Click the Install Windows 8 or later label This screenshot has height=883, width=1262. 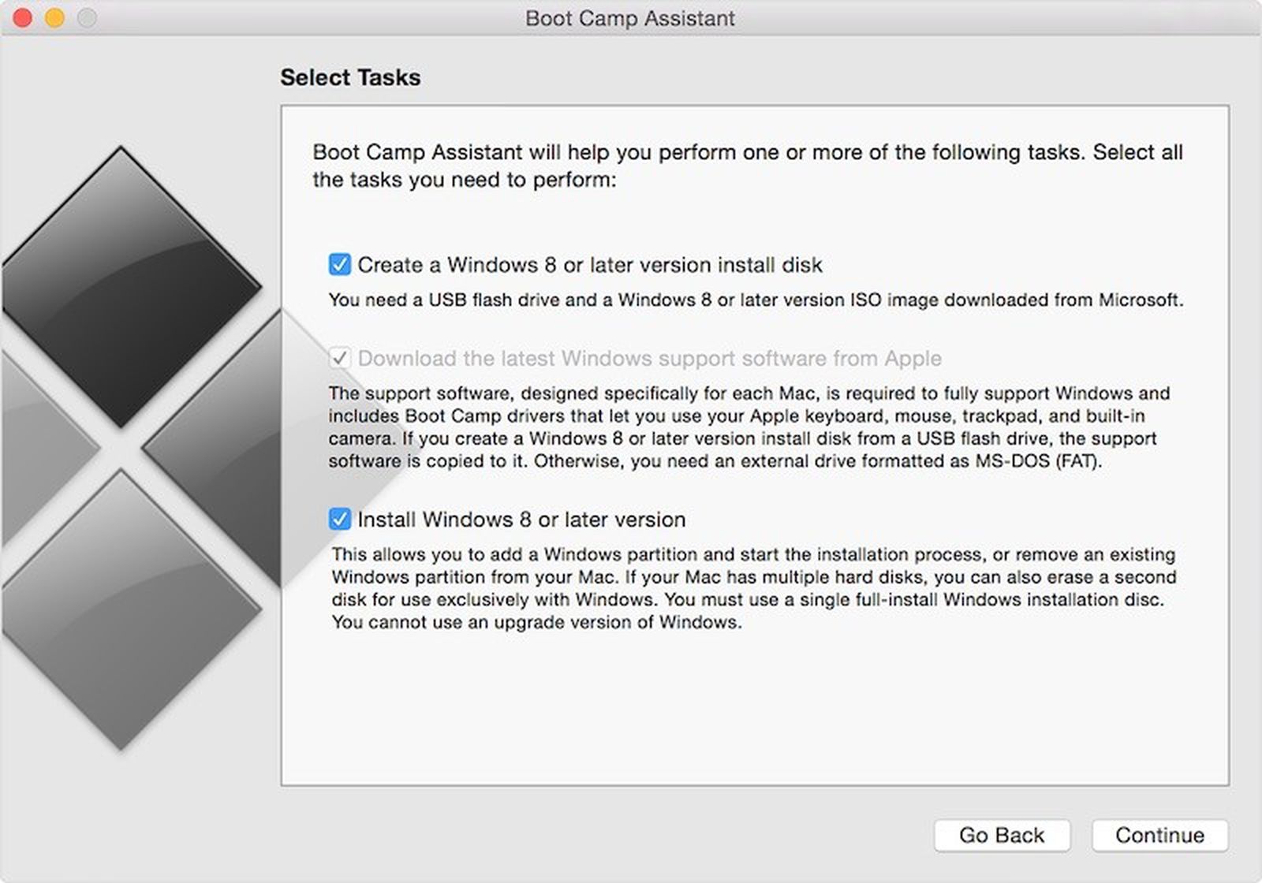(x=522, y=520)
